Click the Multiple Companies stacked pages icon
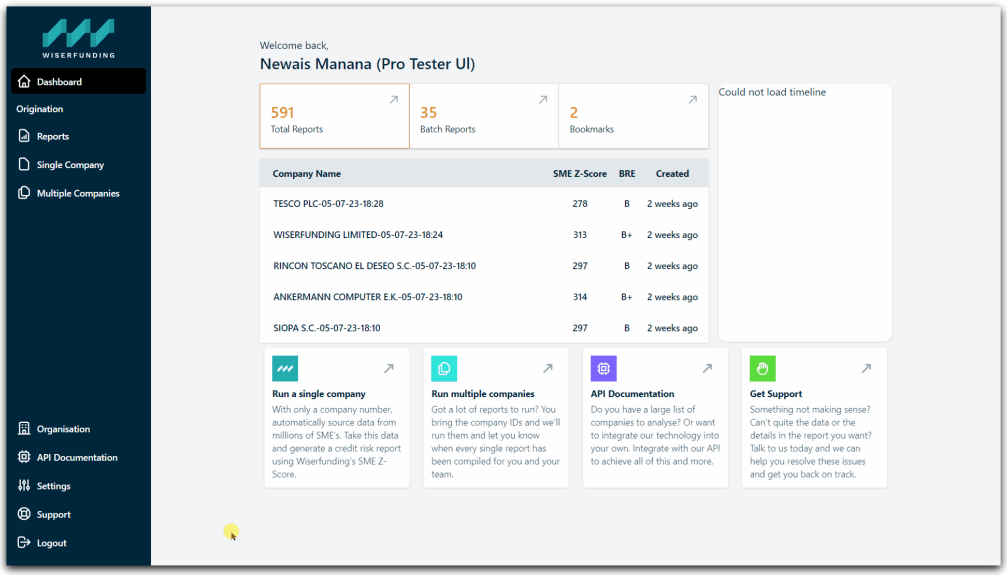Viewport: 1007px width, 575px height. pyautogui.click(x=24, y=193)
